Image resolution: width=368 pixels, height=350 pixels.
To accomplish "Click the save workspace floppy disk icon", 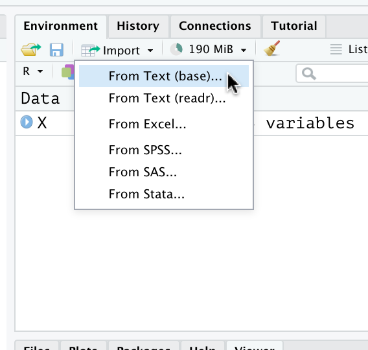I will point(56,50).
